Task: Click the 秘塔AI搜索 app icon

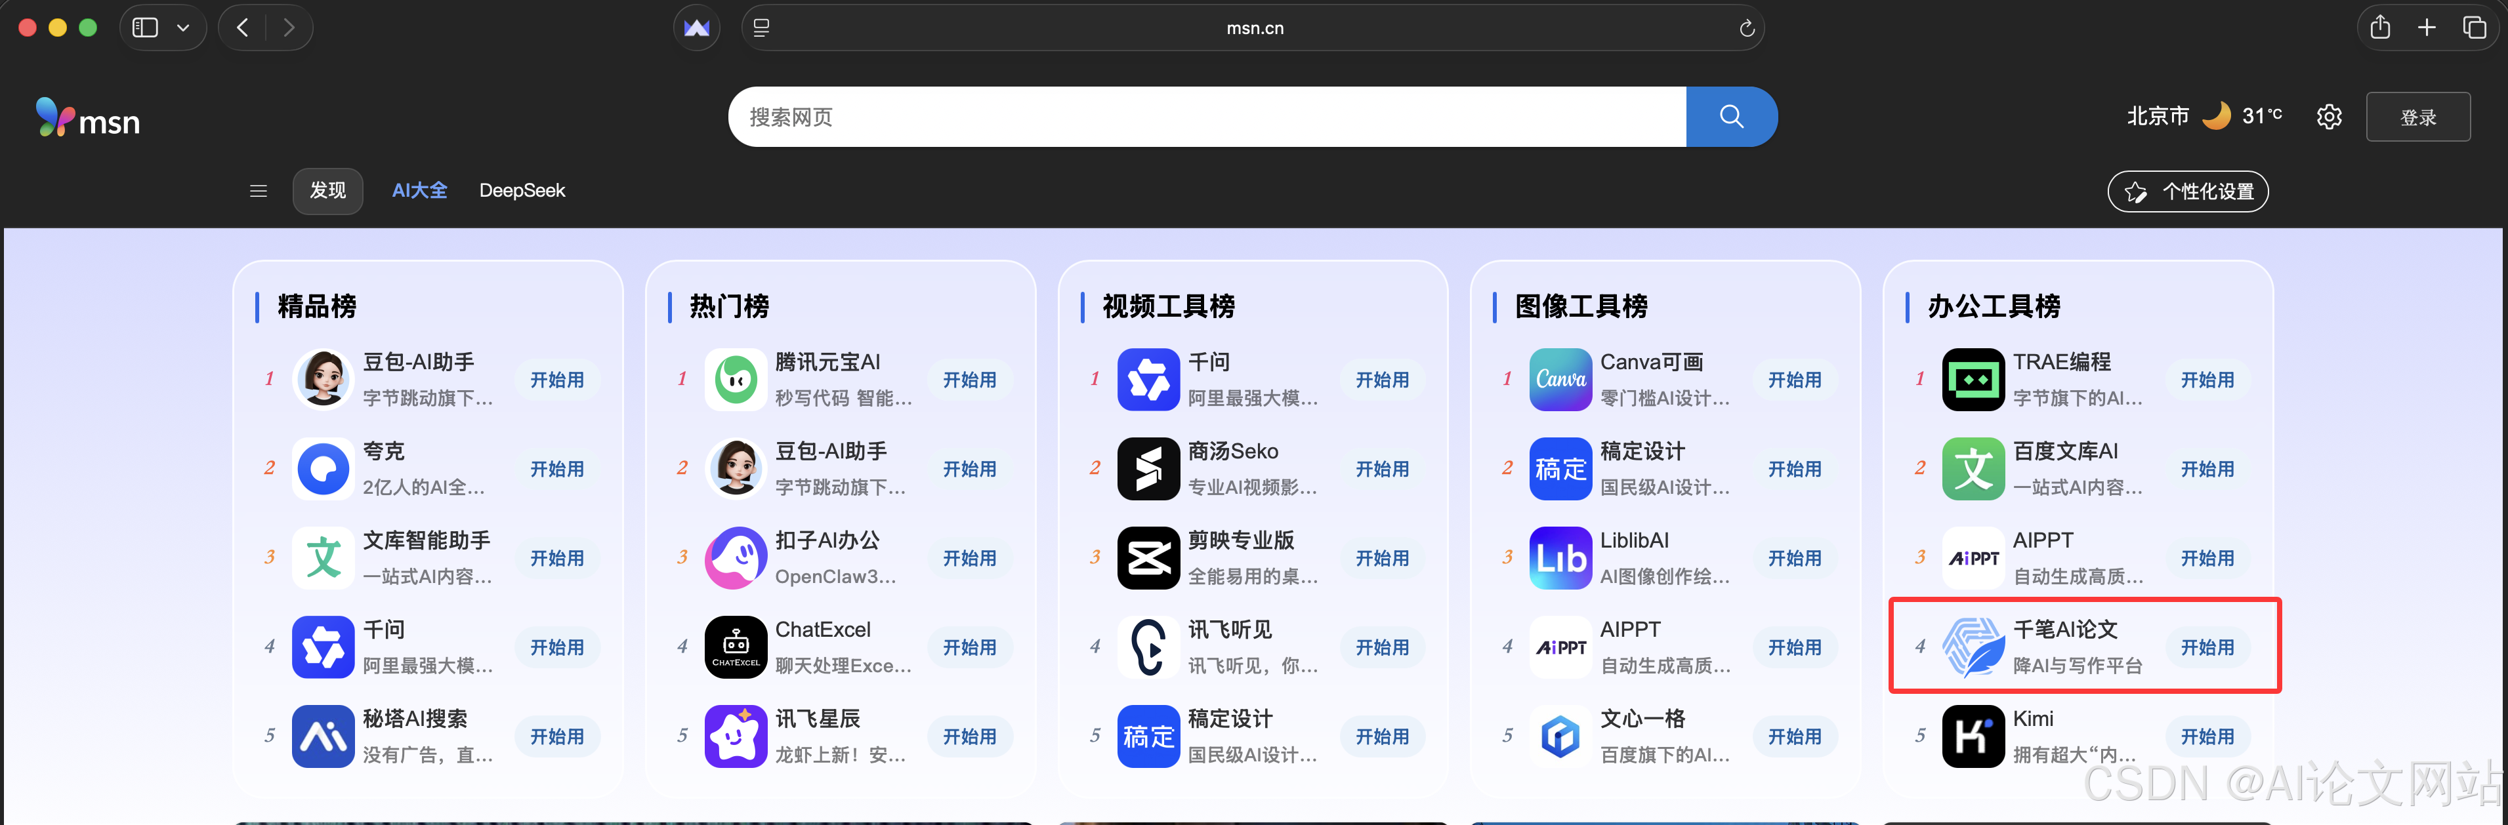Action: coord(324,736)
